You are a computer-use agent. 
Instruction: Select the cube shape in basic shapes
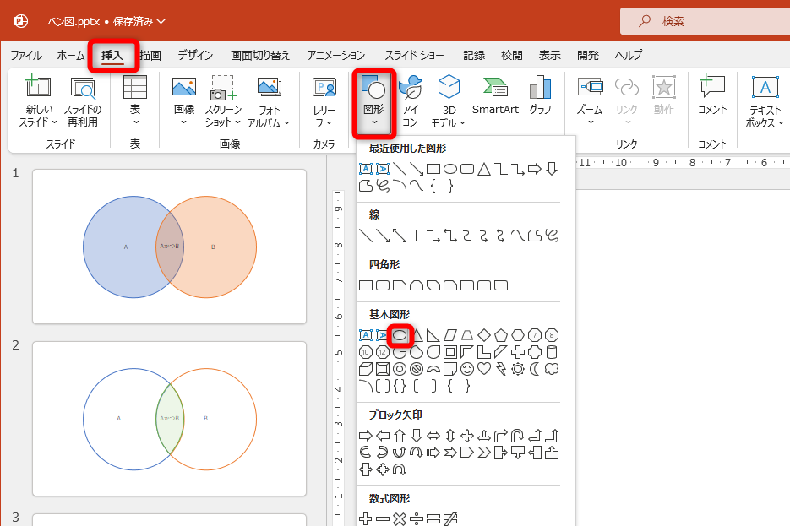pos(365,368)
